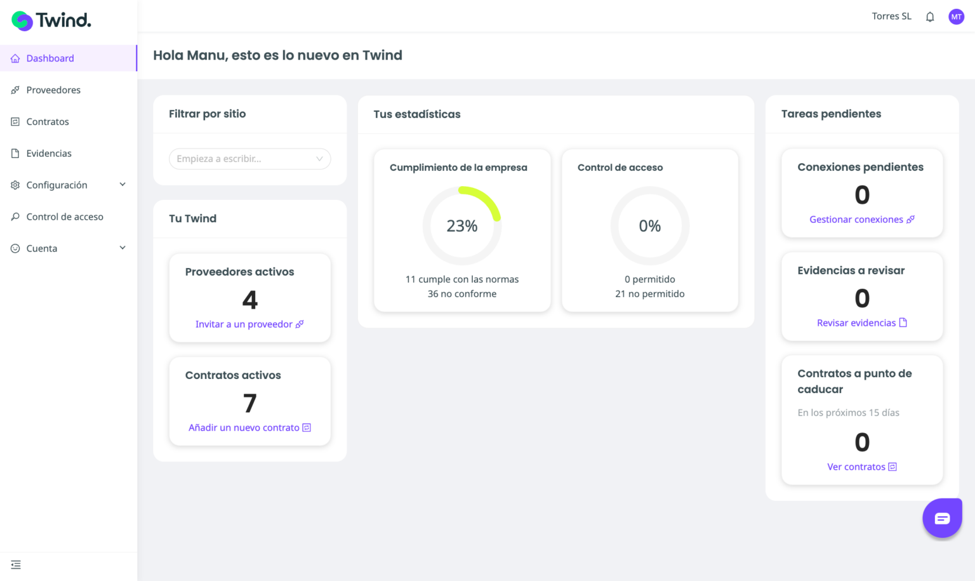Click the notification bell icon

tap(930, 17)
